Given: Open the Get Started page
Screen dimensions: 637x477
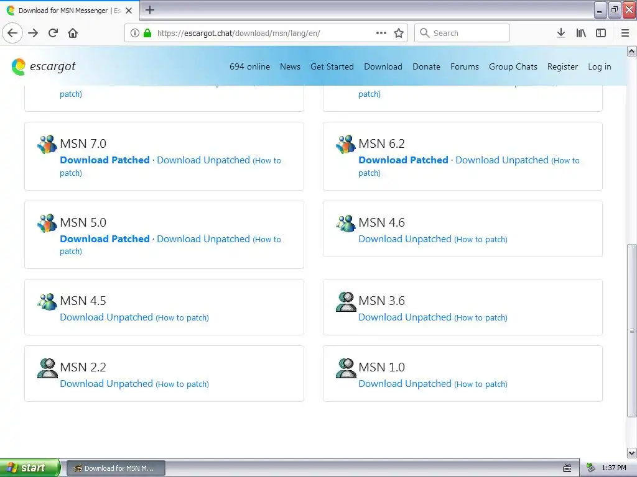Looking at the screenshot, I should (x=332, y=66).
